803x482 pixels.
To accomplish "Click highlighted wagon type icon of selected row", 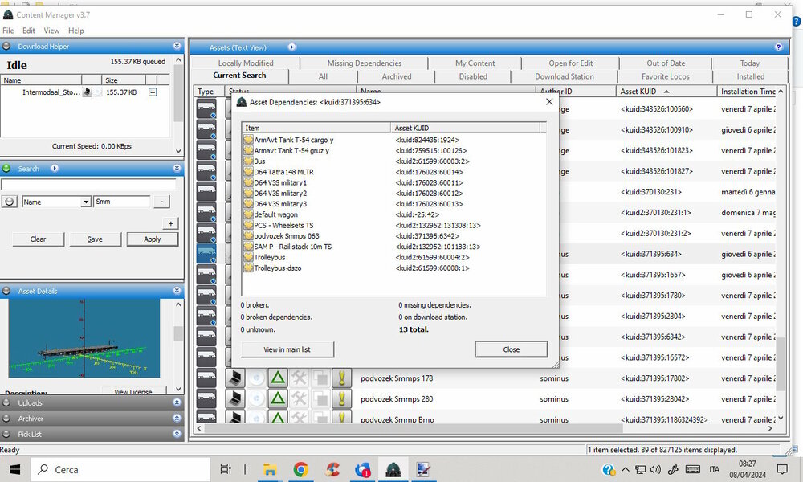I will (206, 254).
